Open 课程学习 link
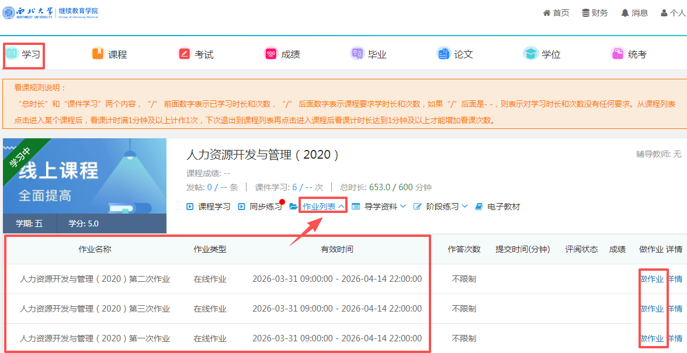 [209, 207]
